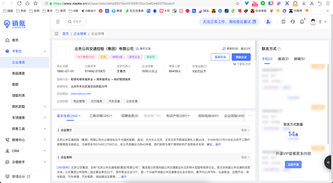Collapse the 企业百科 section with 收起

[245, 157]
